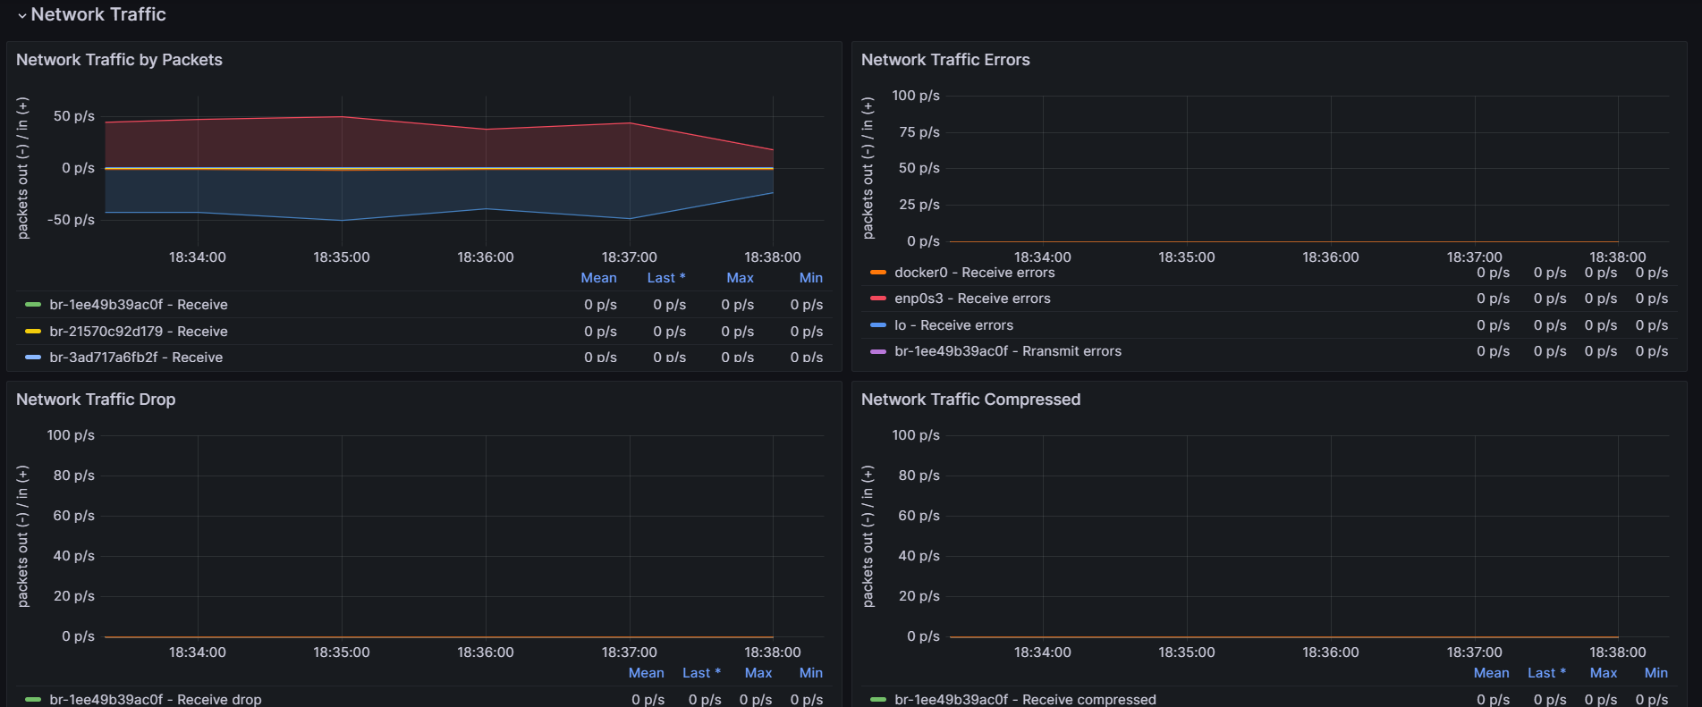Screen dimensions: 1702x707
Task: Click the Network Traffic row title
Action: click(98, 15)
